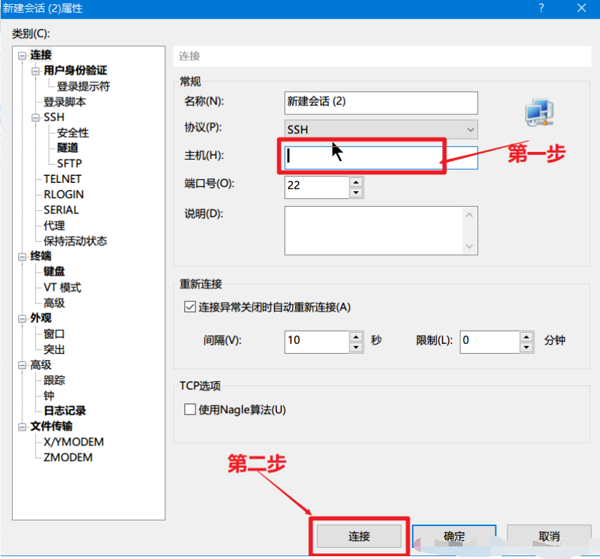This screenshot has height=559, width=600.
Task: Click the 限制 limit value field
Action: click(x=490, y=342)
